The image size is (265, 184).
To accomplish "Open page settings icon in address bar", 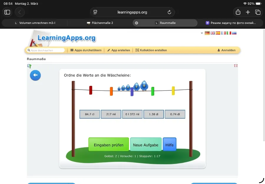I will click(x=95, y=12).
